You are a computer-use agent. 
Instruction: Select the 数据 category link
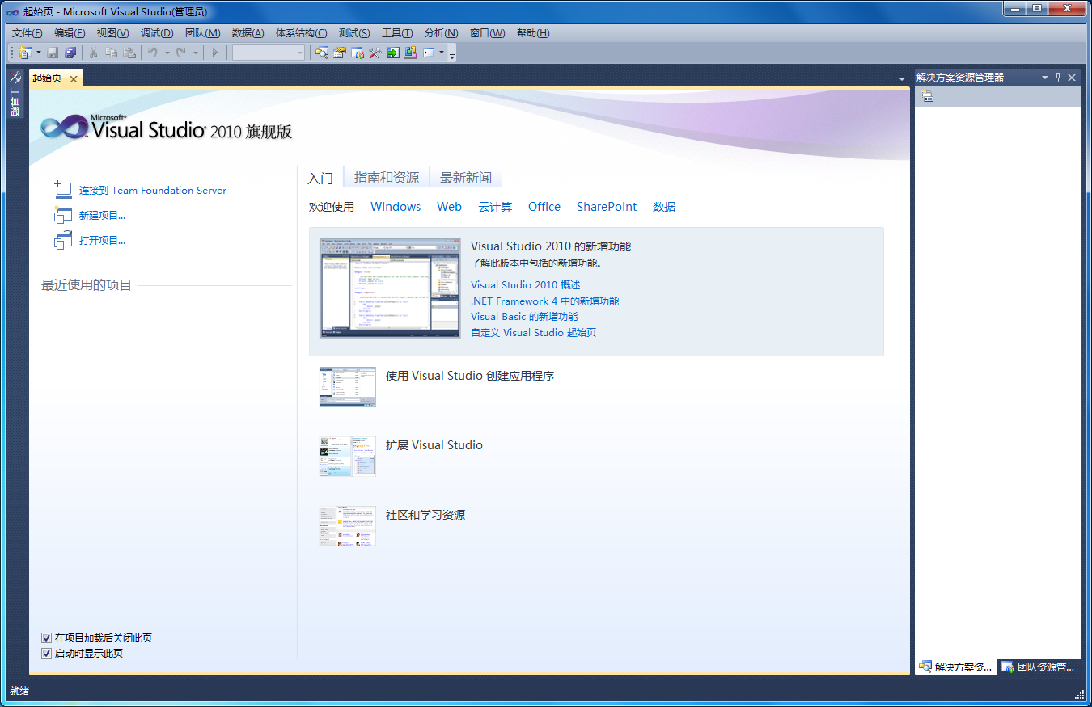click(664, 207)
